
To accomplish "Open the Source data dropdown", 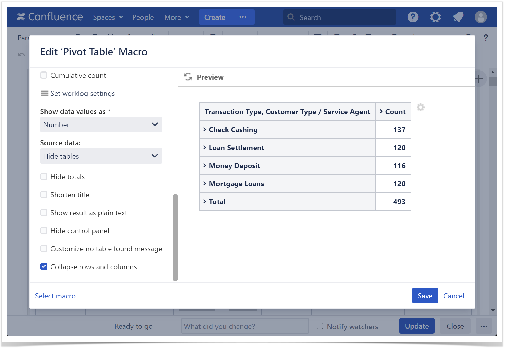I will click(101, 156).
